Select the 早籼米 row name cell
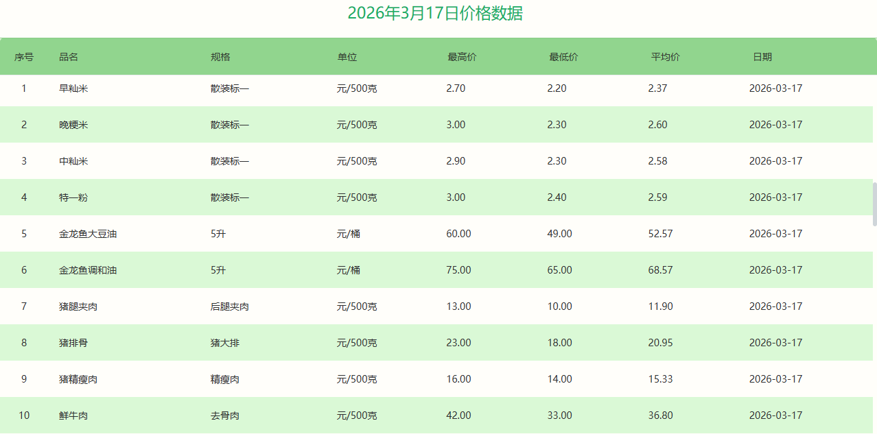This screenshot has height=434, width=877. pyautogui.click(x=73, y=88)
